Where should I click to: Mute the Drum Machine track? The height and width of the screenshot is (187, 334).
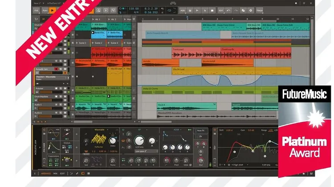(x=65, y=96)
